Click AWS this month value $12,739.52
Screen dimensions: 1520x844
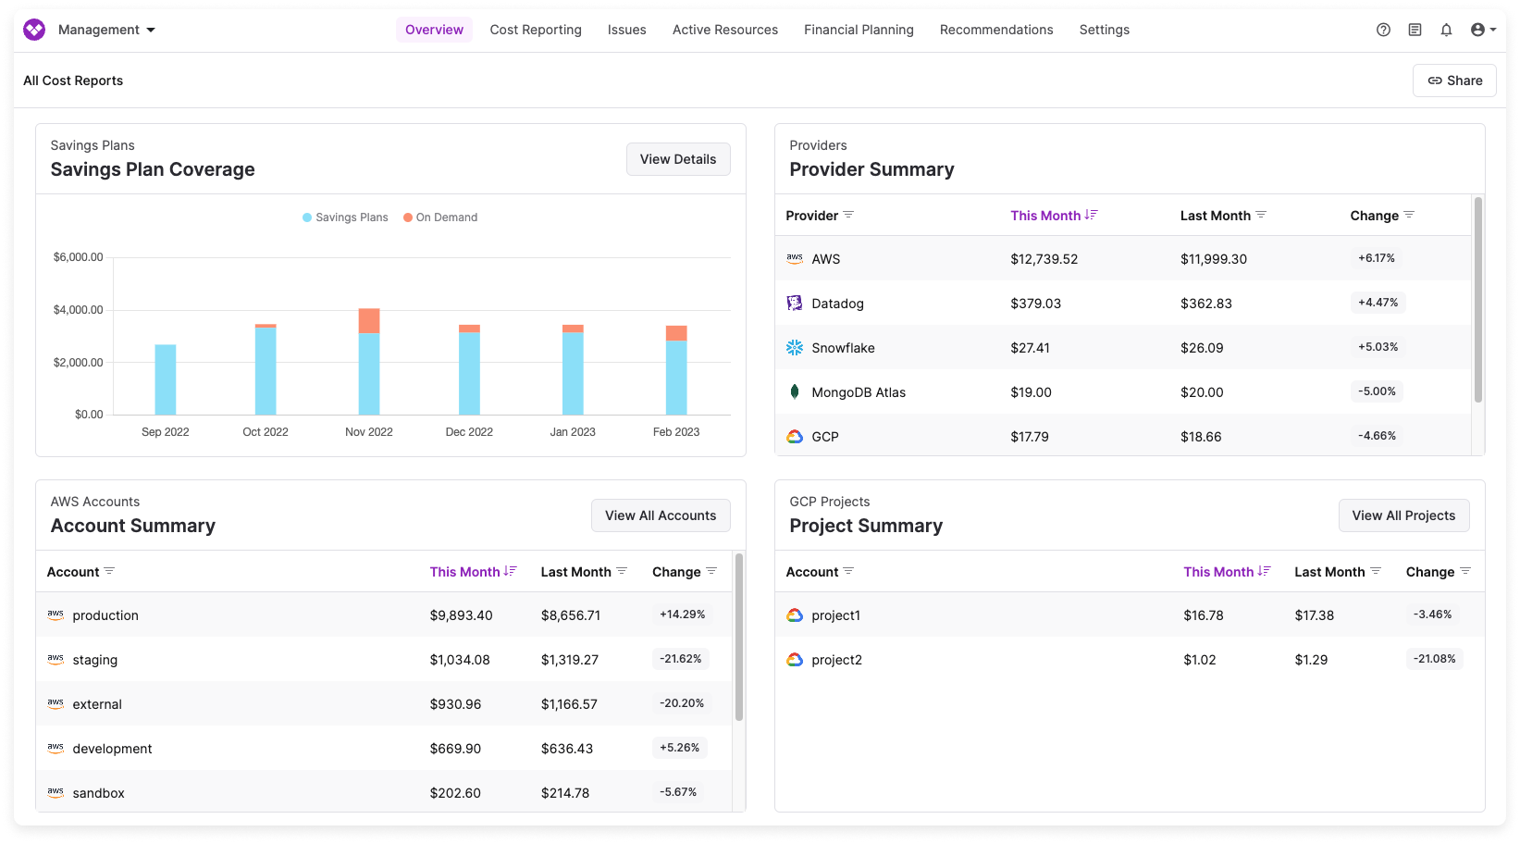click(1044, 259)
